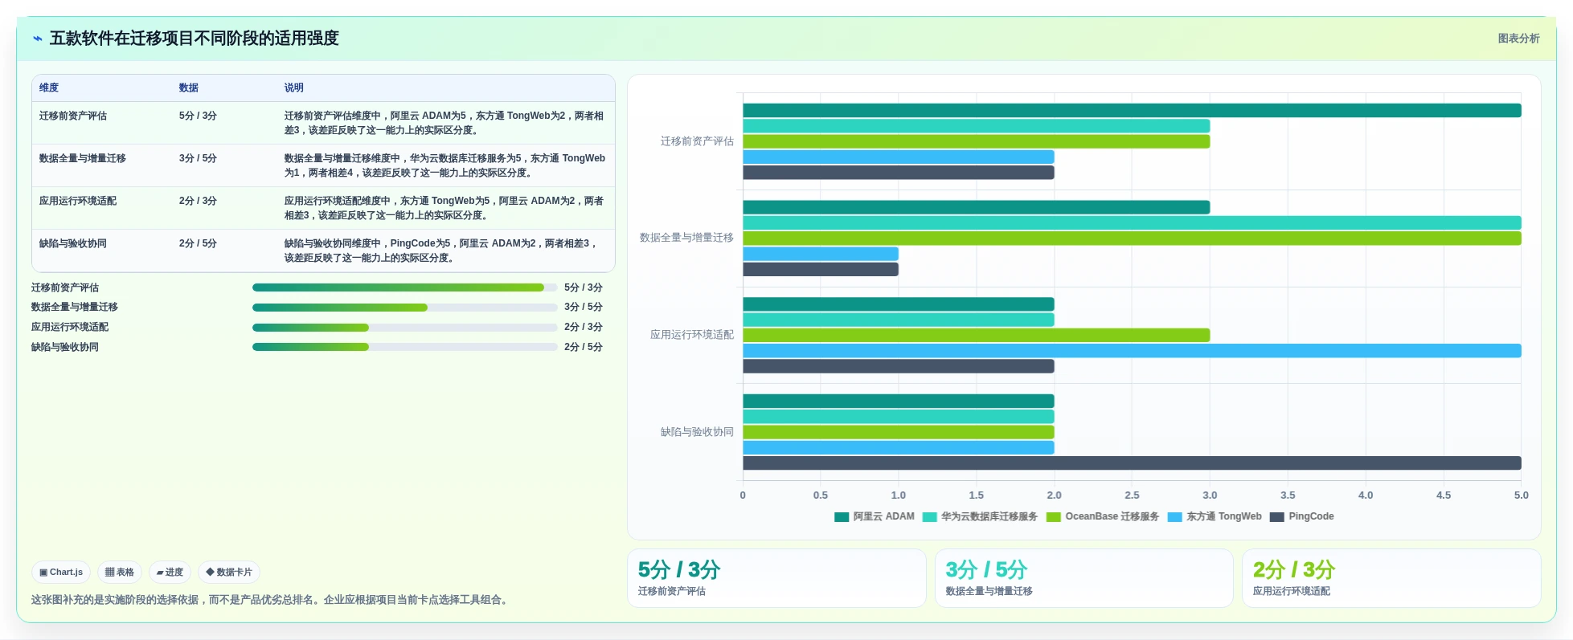Click the dark teal 阿里云 ADAM bar for 迁移前资产评估
This screenshot has width=1573, height=640.
click(1132, 111)
